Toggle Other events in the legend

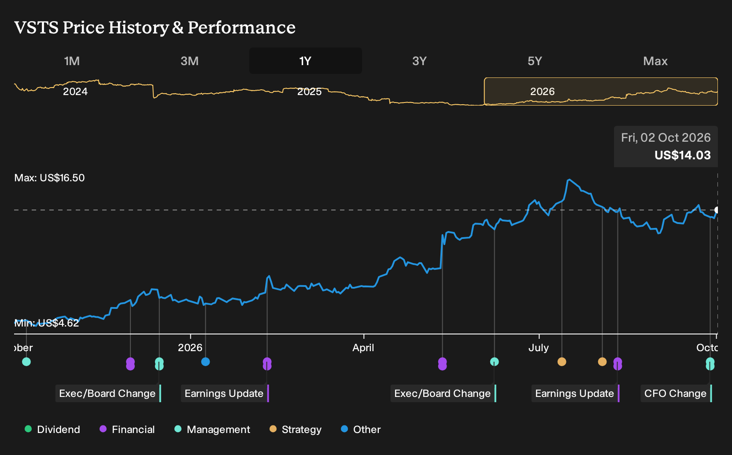coord(361,429)
